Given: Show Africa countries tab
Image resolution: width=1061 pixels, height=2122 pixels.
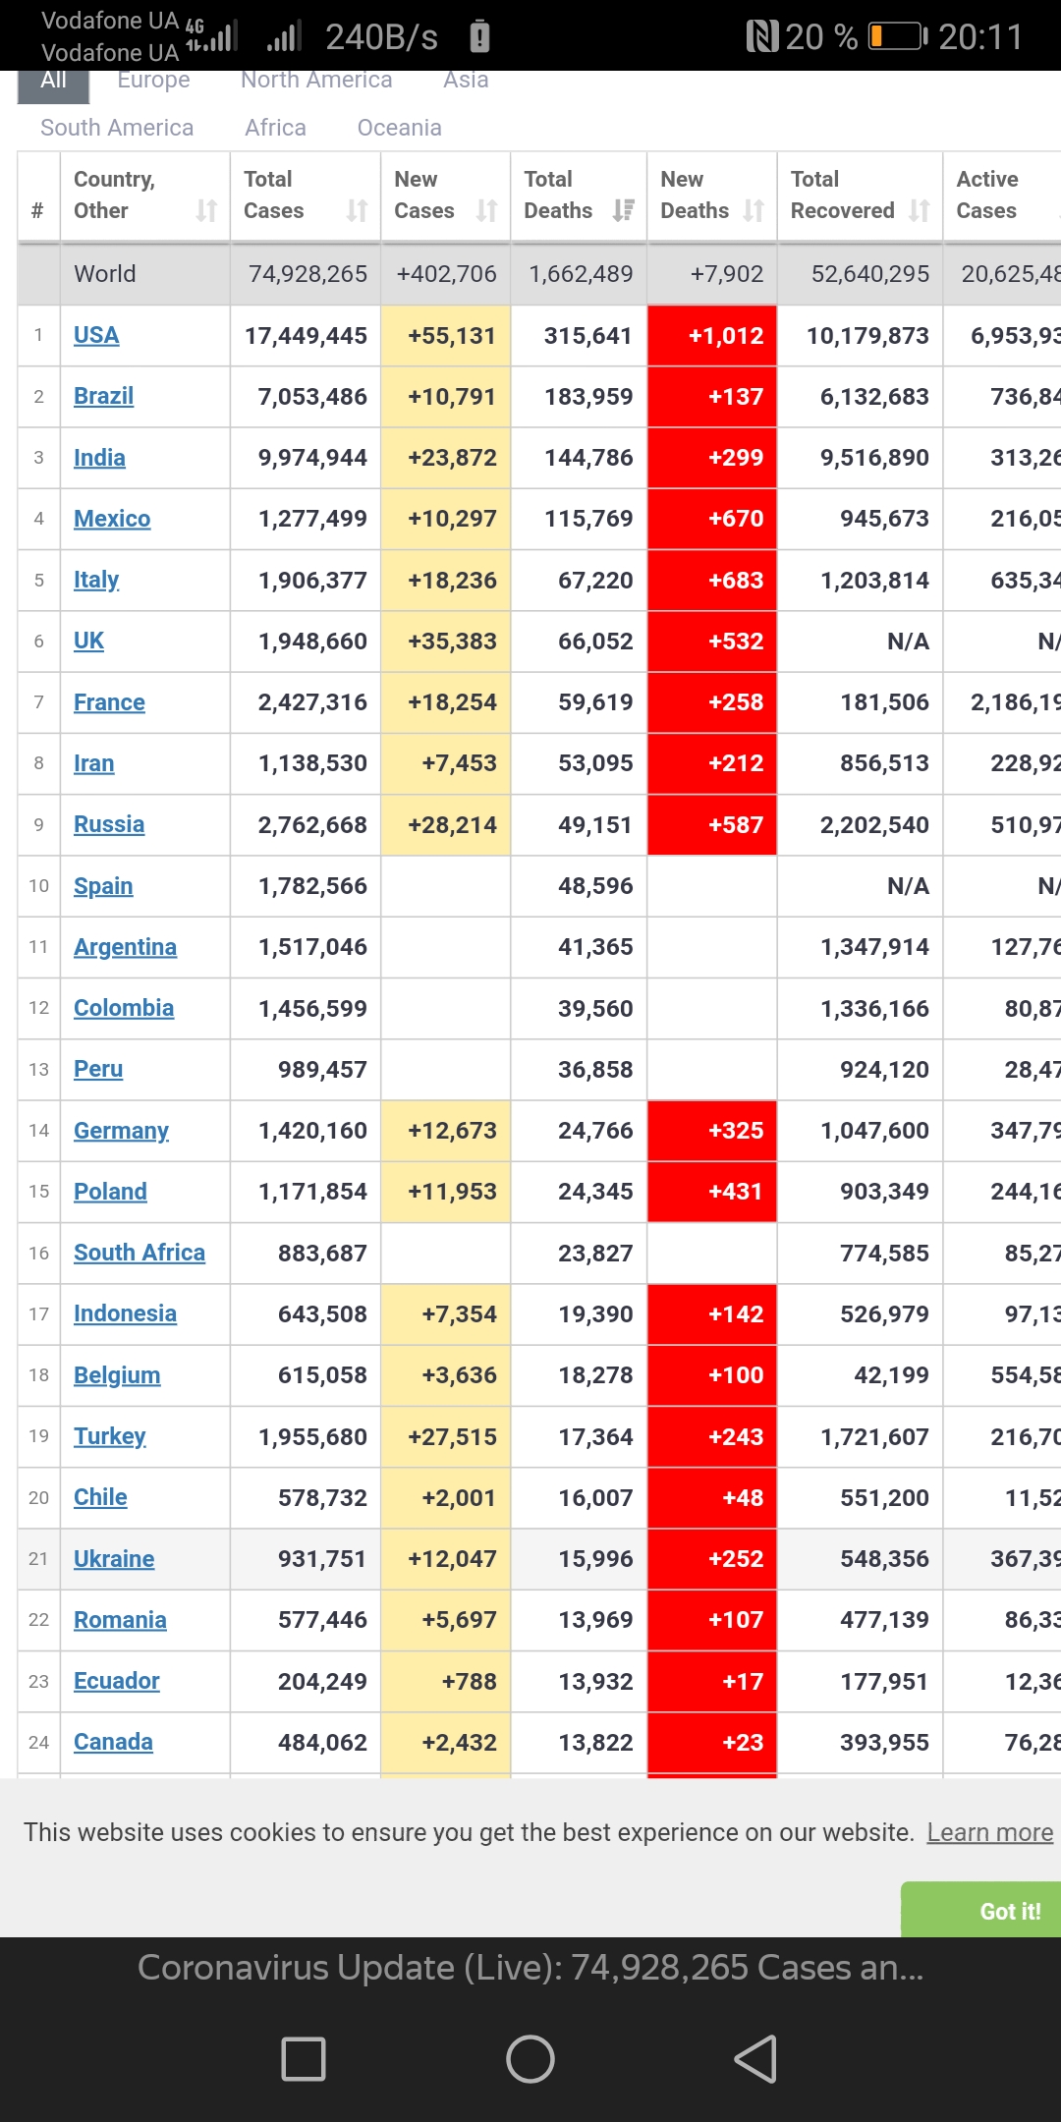Looking at the screenshot, I should [x=275, y=128].
